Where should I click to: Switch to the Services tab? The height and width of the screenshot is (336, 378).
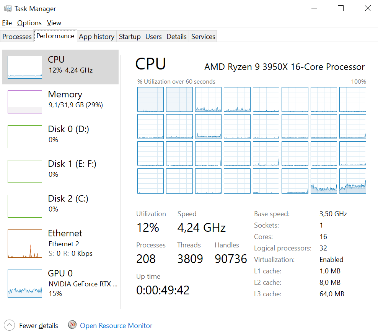click(203, 37)
